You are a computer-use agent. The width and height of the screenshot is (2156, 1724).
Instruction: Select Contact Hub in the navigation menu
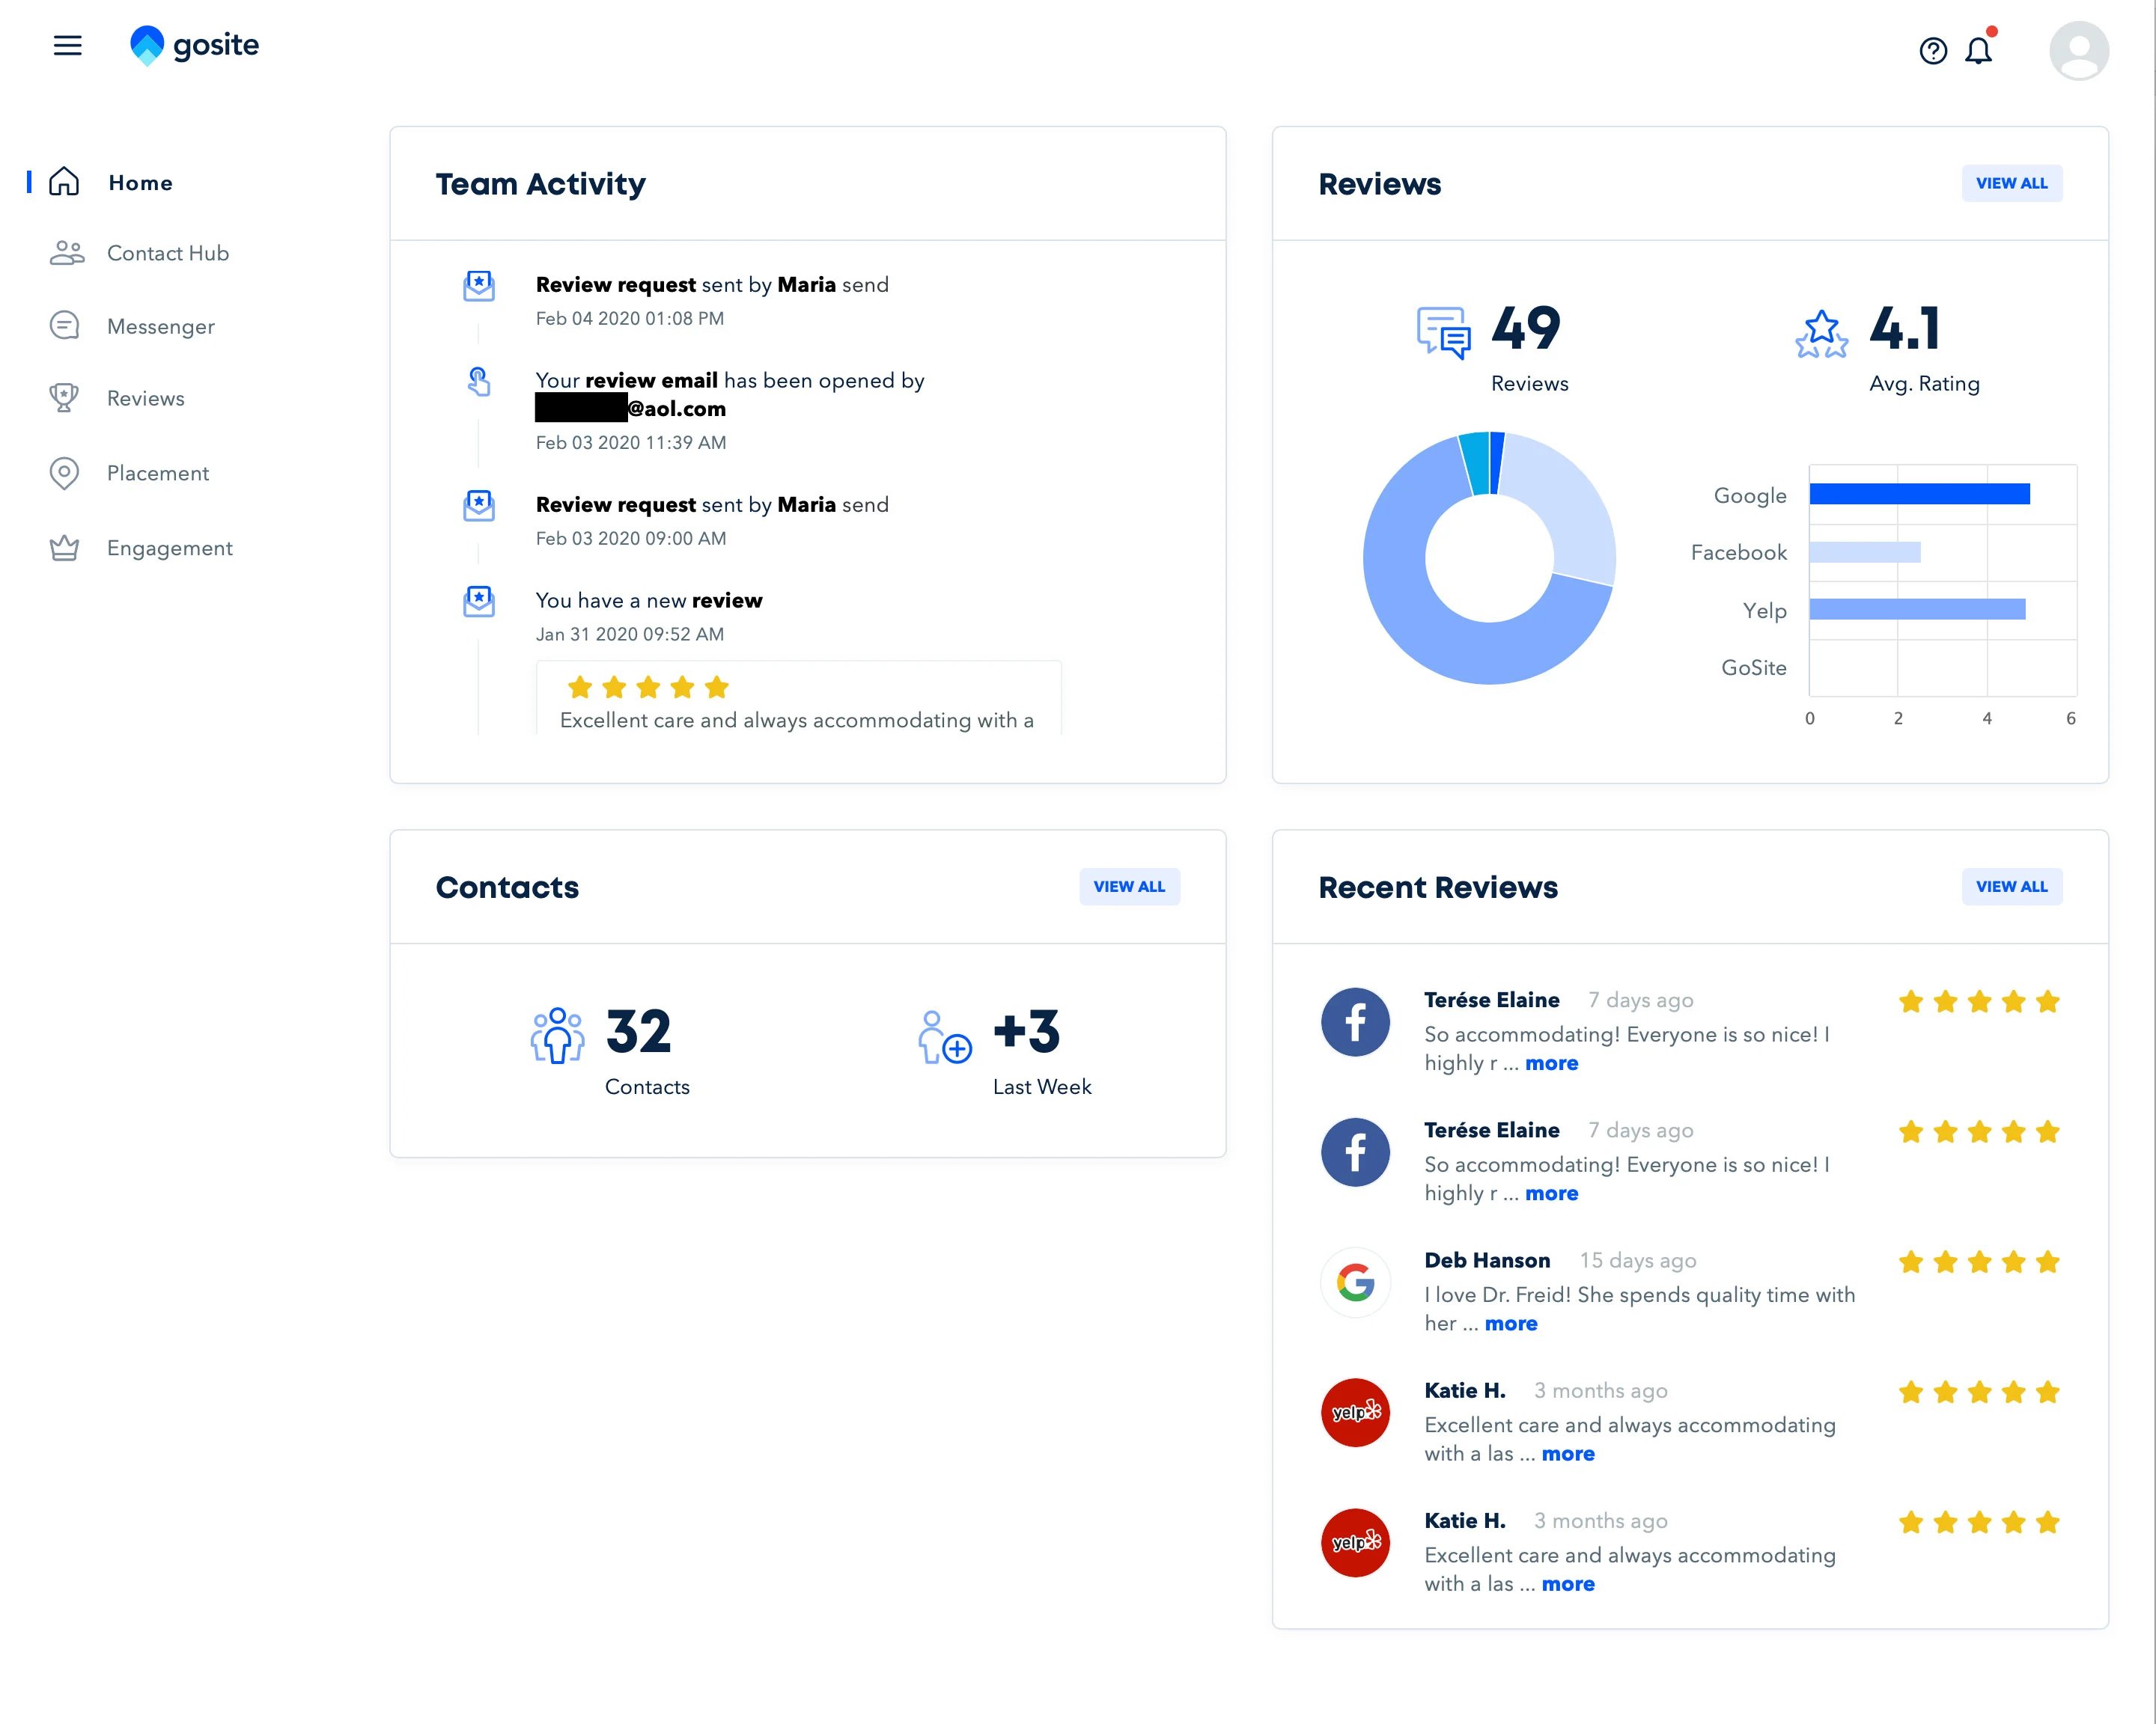pos(167,253)
